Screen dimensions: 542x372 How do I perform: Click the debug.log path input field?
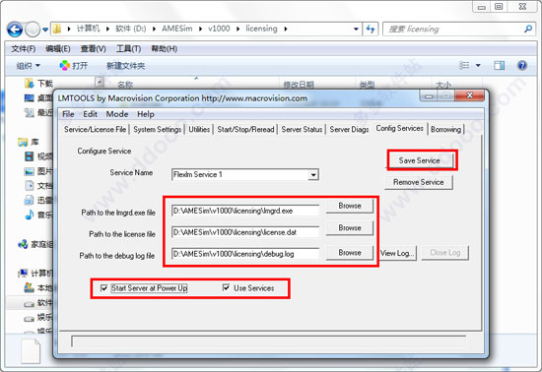pyautogui.click(x=245, y=254)
